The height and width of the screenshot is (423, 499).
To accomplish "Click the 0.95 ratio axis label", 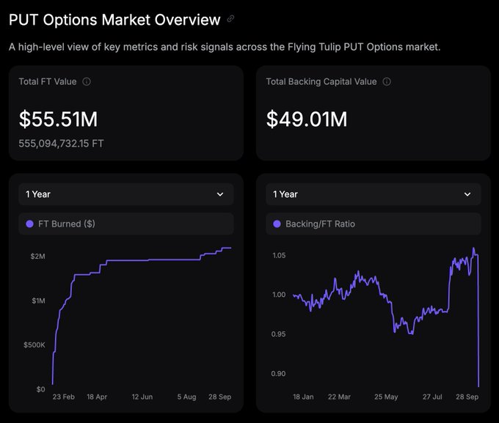I will pyautogui.click(x=278, y=334).
